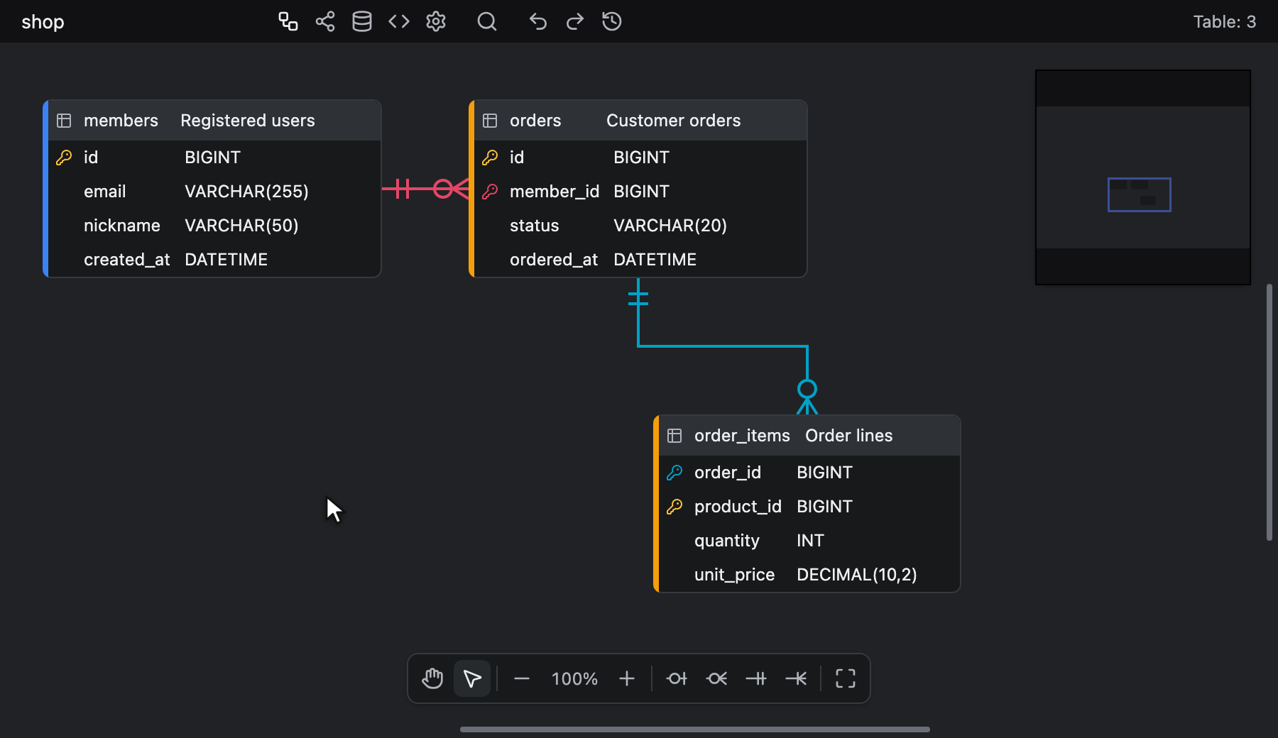Click the orange color bar of order_items table

(656, 504)
